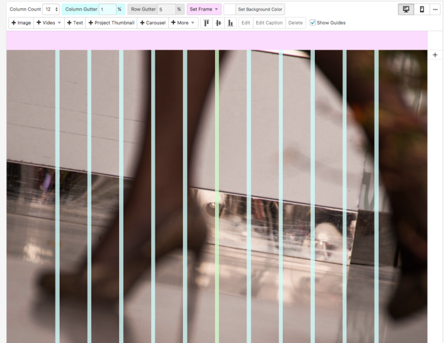The height and width of the screenshot is (343, 444).
Task: Open the three-dots more options button
Action: point(435,9)
